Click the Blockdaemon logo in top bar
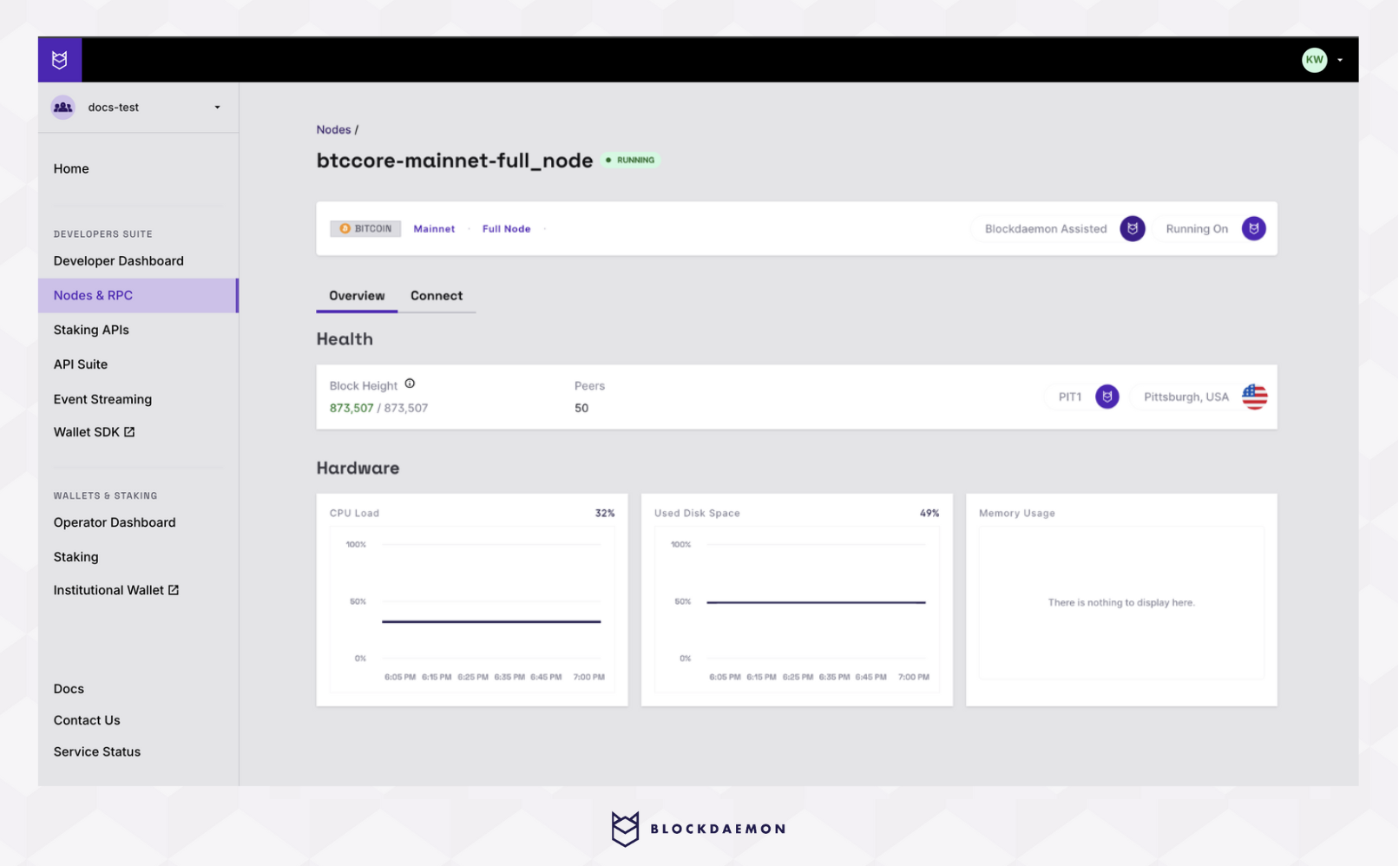This screenshot has height=866, width=1399. pyautogui.click(x=60, y=60)
